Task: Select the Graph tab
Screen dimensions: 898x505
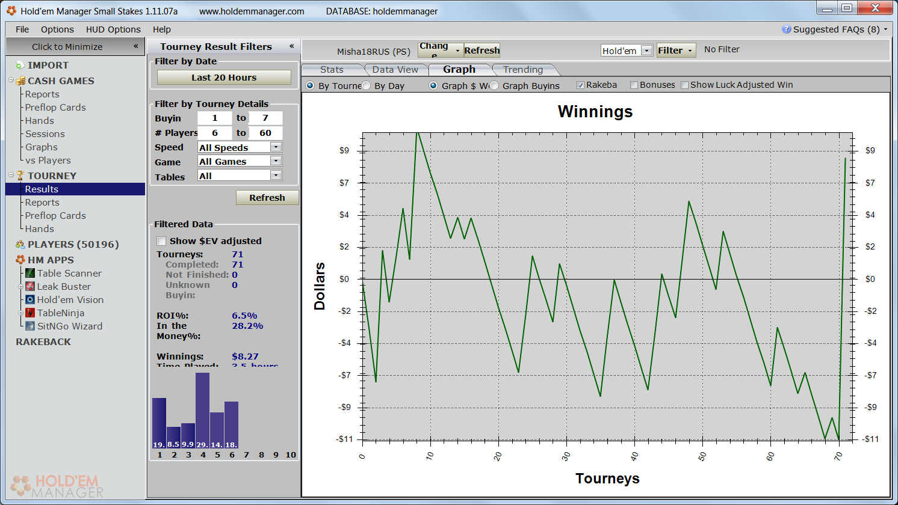Action: click(459, 70)
